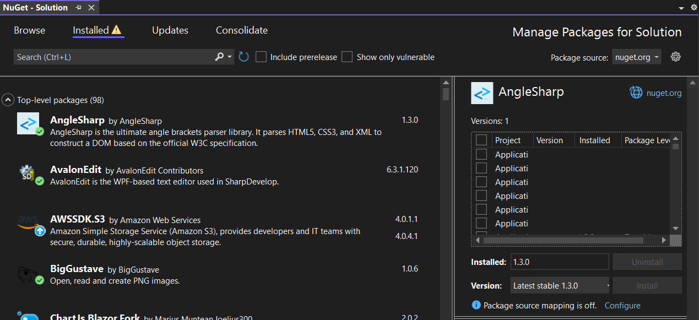
Task: Close the NuGet - Solution tab
Action: click(91, 8)
